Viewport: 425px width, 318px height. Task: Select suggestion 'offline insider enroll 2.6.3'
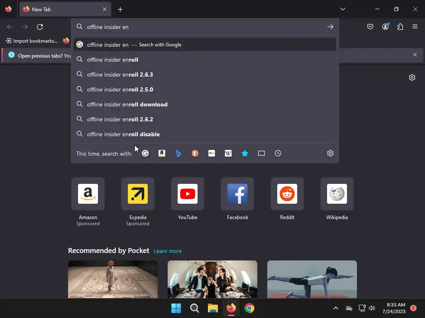point(205,75)
